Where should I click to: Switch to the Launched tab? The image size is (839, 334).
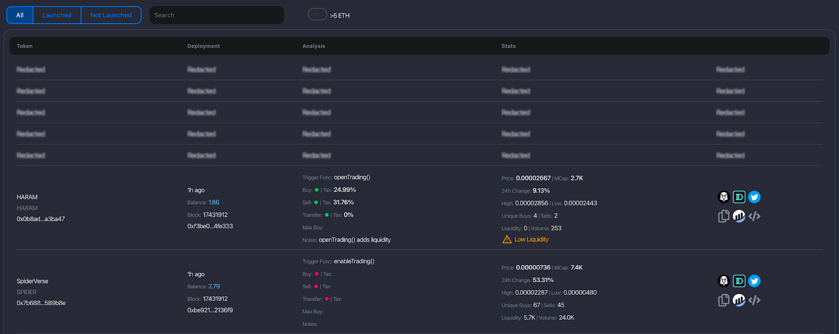pyautogui.click(x=57, y=15)
